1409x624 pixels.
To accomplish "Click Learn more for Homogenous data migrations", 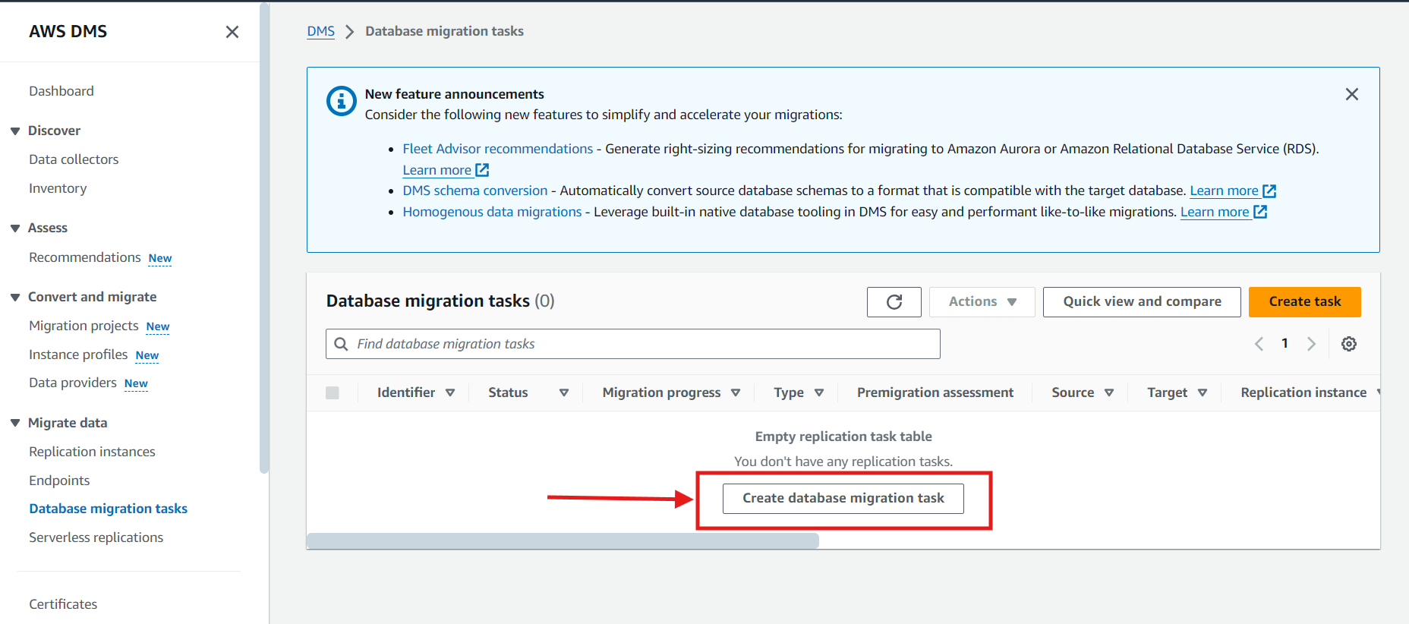I will [x=1215, y=212].
